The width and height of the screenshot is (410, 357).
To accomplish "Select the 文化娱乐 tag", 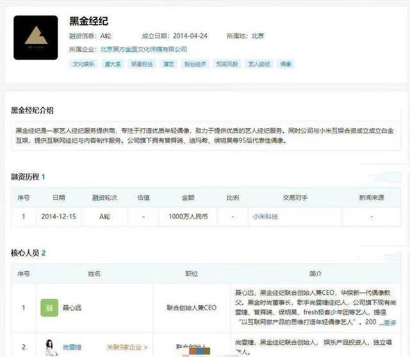I will click(x=83, y=64).
